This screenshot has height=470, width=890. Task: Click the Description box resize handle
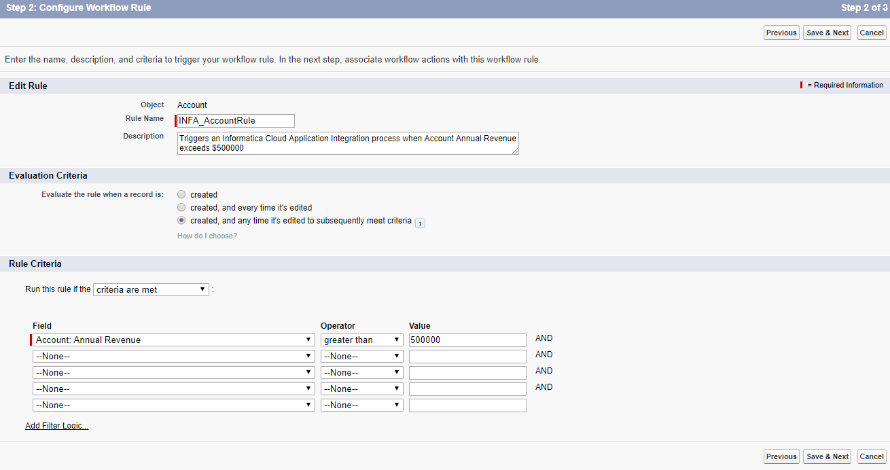[515, 151]
